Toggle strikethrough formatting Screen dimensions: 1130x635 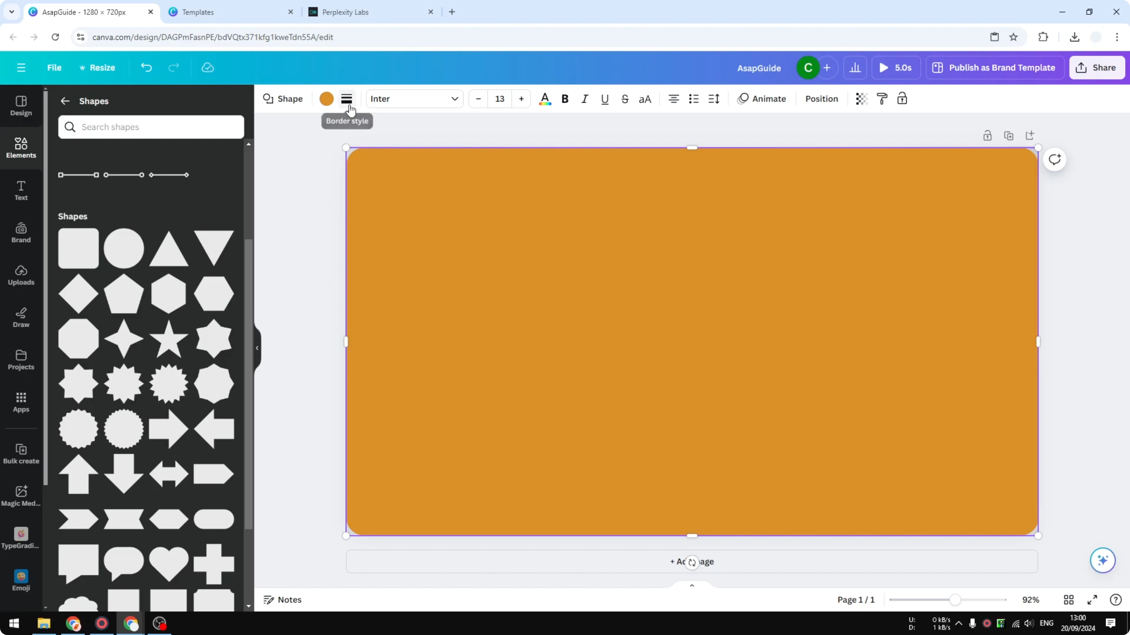coord(625,98)
